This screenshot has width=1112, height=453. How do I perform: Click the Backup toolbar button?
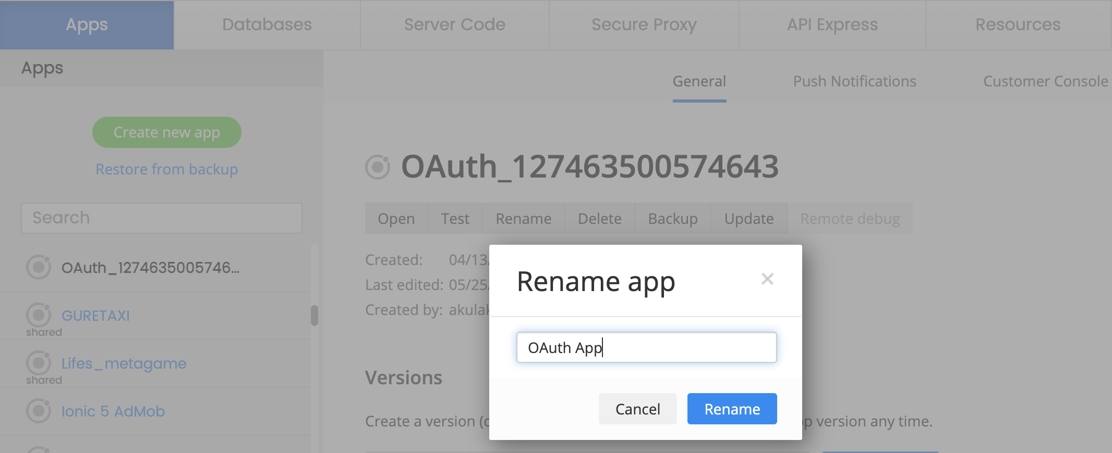click(673, 219)
